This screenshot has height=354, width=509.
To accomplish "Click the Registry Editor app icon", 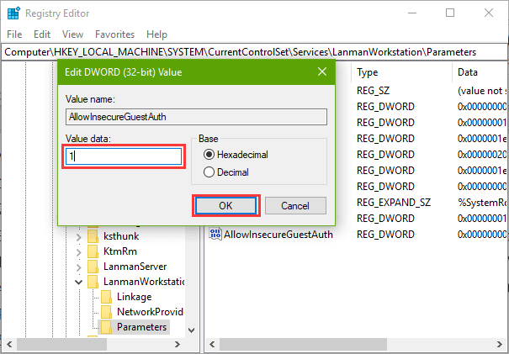I will (x=13, y=13).
